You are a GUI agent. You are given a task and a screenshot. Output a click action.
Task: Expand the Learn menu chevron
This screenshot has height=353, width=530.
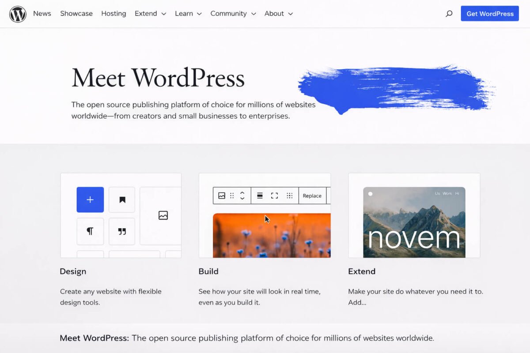coord(199,14)
